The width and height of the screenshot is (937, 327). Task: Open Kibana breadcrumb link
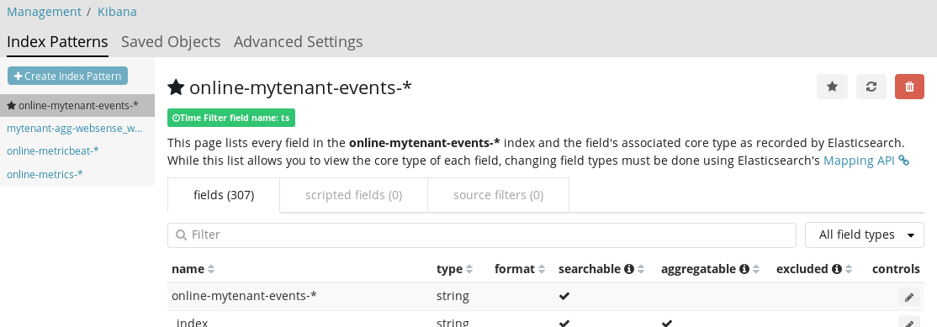(x=117, y=11)
